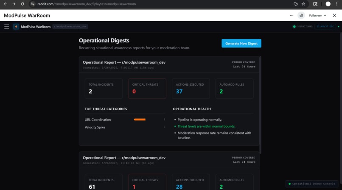
Task: Click the orange URL Coordination bar
Action: 140,120
